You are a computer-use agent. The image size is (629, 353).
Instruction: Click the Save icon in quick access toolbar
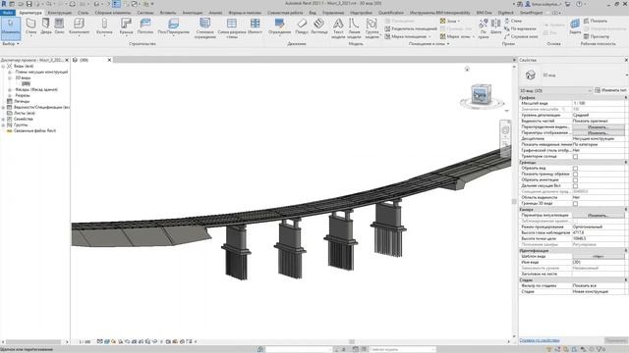[29, 4]
